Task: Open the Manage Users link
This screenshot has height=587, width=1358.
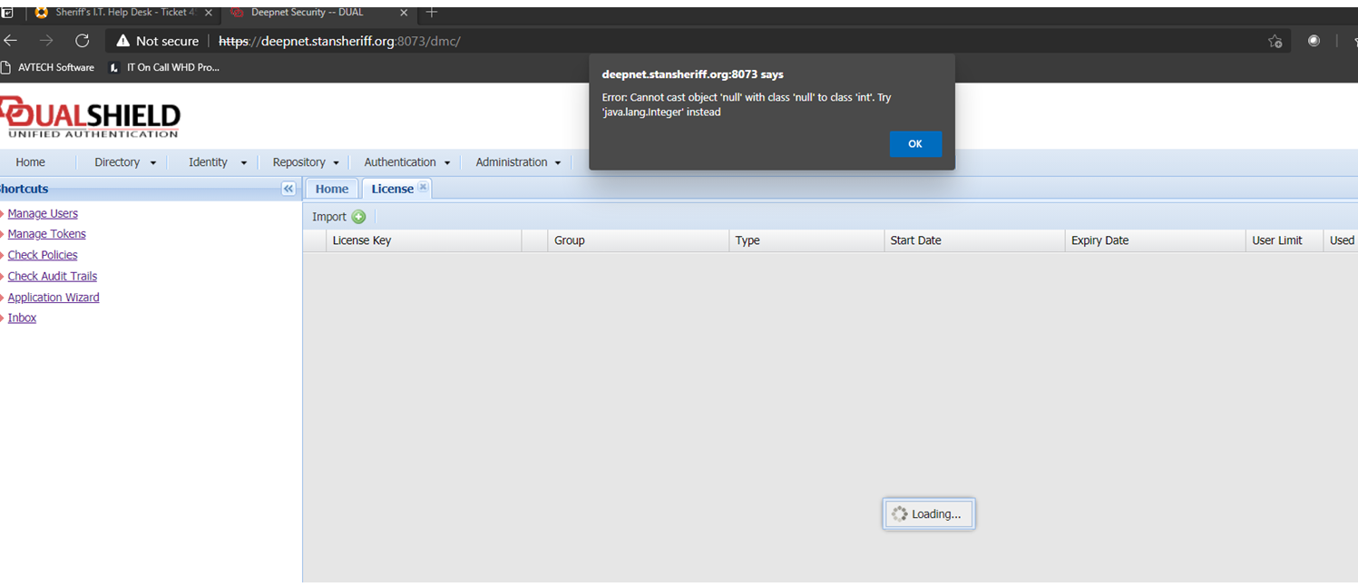Action: pos(43,213)
